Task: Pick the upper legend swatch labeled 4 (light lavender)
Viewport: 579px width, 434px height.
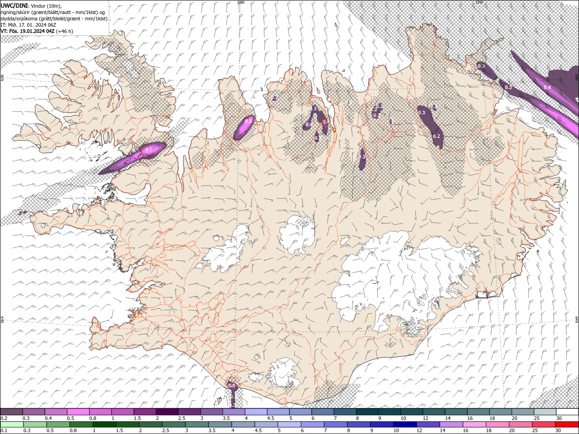Action: (x=256, y=412)
